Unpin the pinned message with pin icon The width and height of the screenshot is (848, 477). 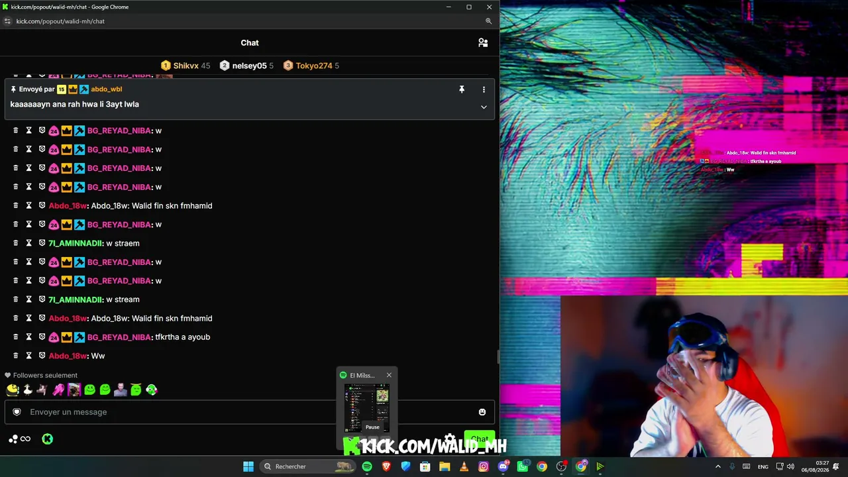pyautogui.click(x=462, y=89)
